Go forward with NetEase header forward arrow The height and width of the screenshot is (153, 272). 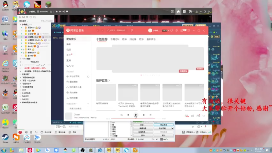102,30
